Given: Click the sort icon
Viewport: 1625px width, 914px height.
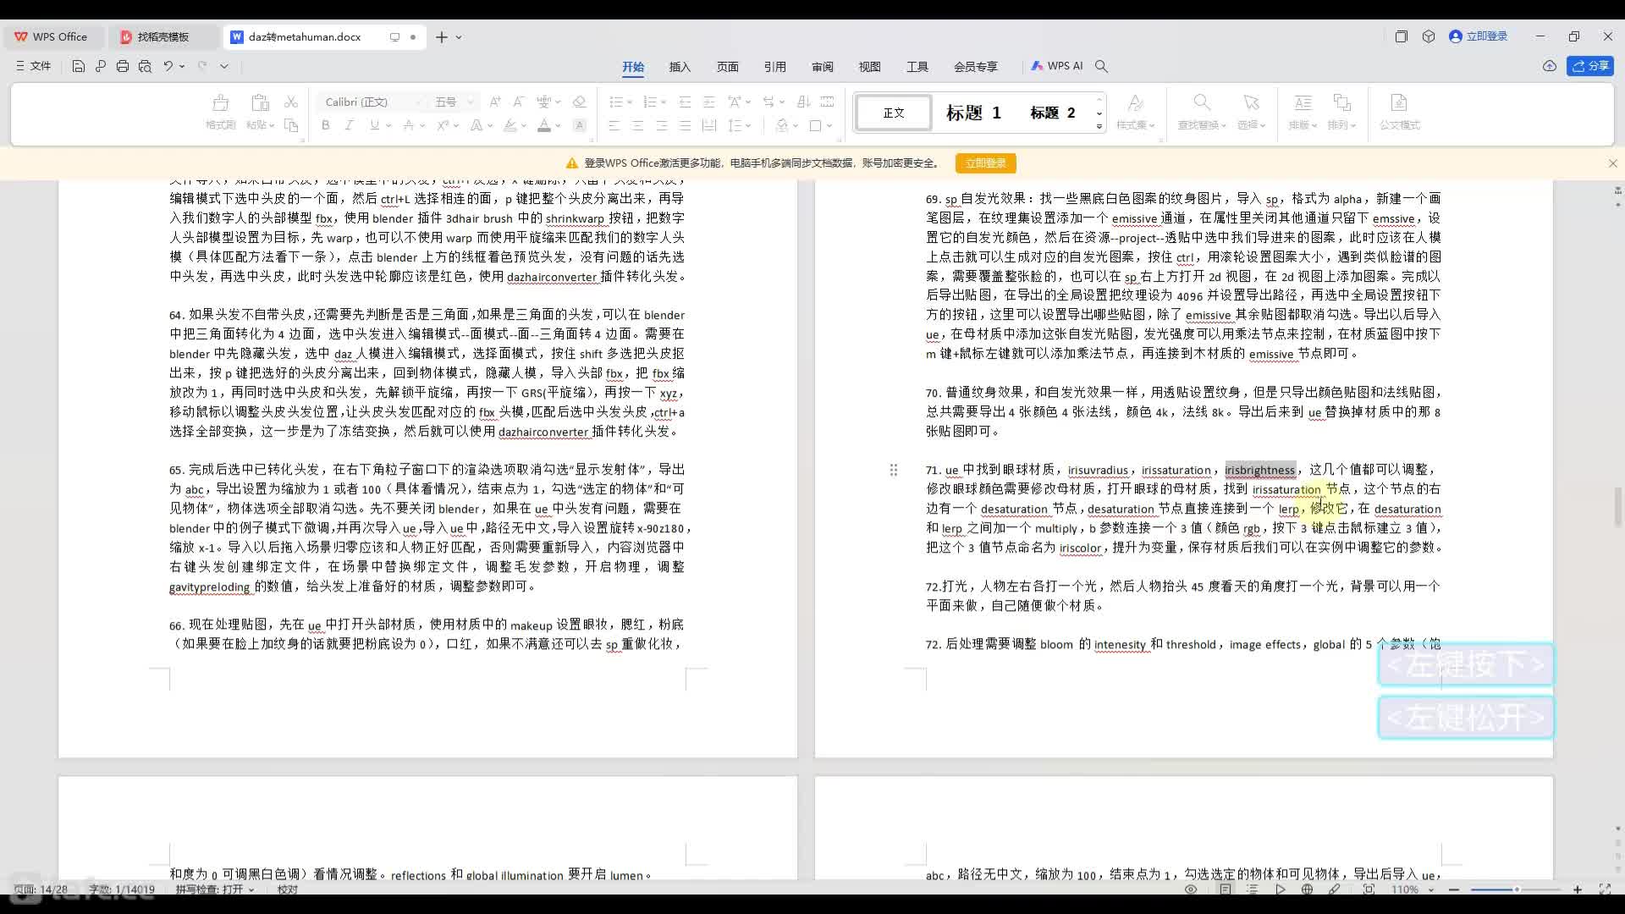Looking at the screenshot, I should (x=804, y=102).
